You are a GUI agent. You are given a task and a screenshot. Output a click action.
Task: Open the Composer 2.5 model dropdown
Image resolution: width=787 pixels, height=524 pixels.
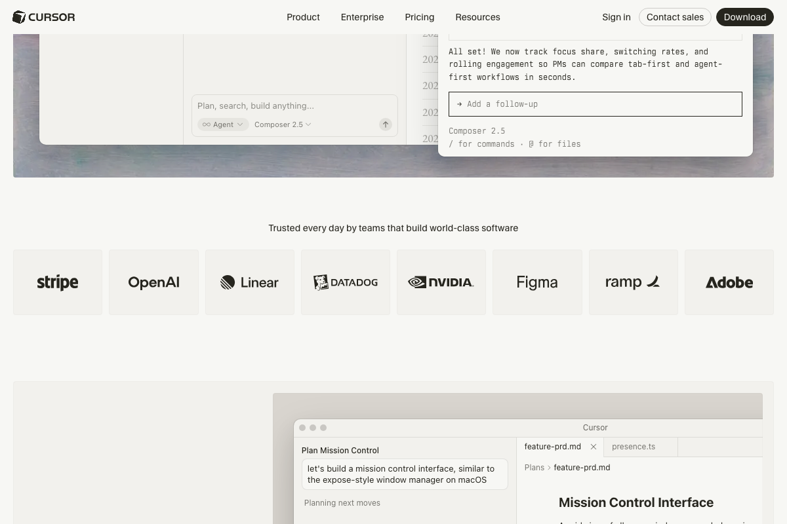(283, 124)
